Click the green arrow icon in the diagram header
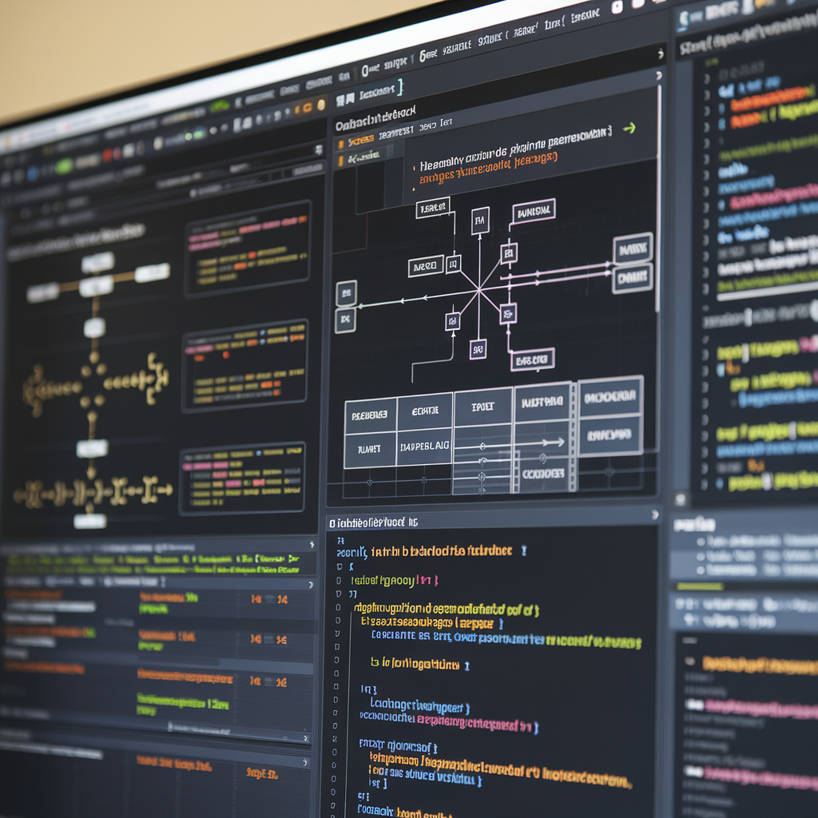 (x=629, y=128)
